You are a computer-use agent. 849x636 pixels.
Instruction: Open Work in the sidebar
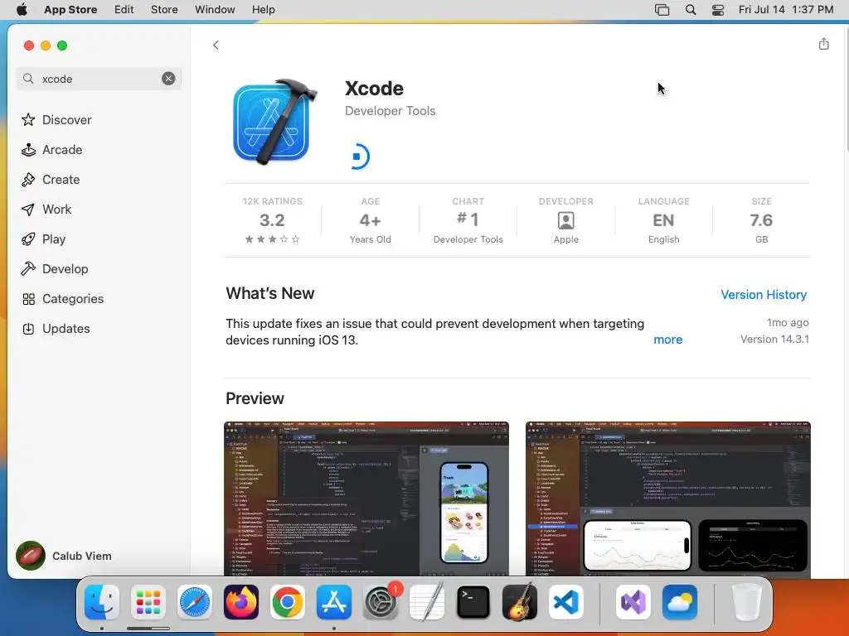pyautogui.click(x=46, y=210)
